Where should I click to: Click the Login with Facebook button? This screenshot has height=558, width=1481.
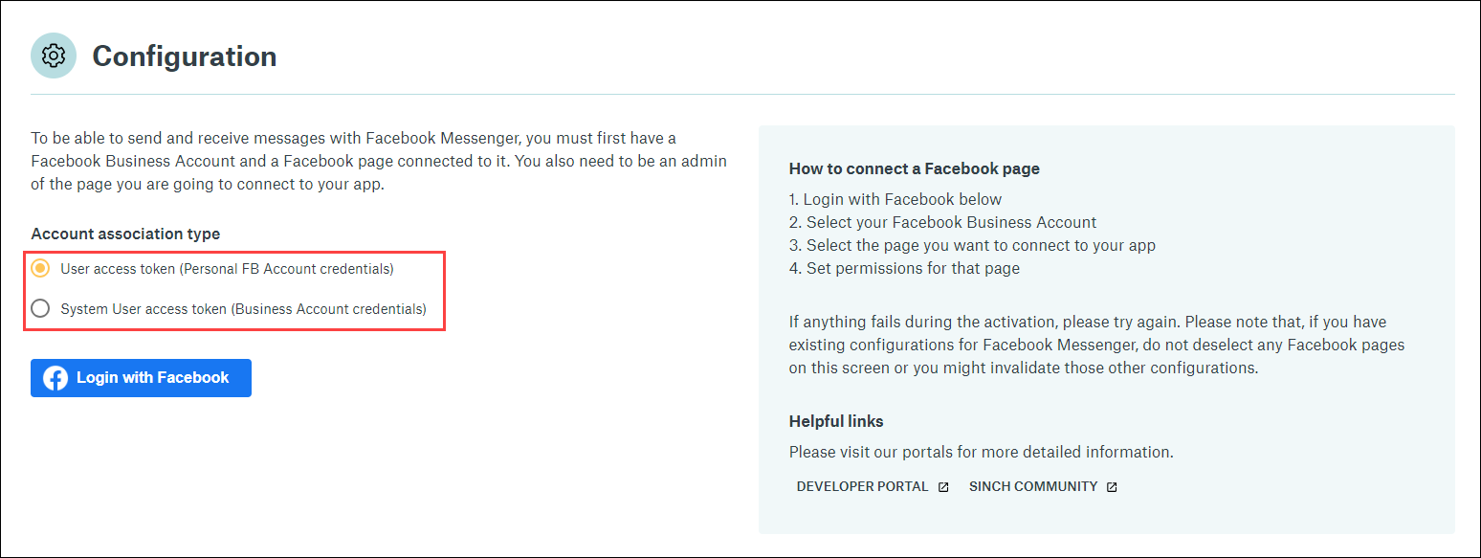140,378
